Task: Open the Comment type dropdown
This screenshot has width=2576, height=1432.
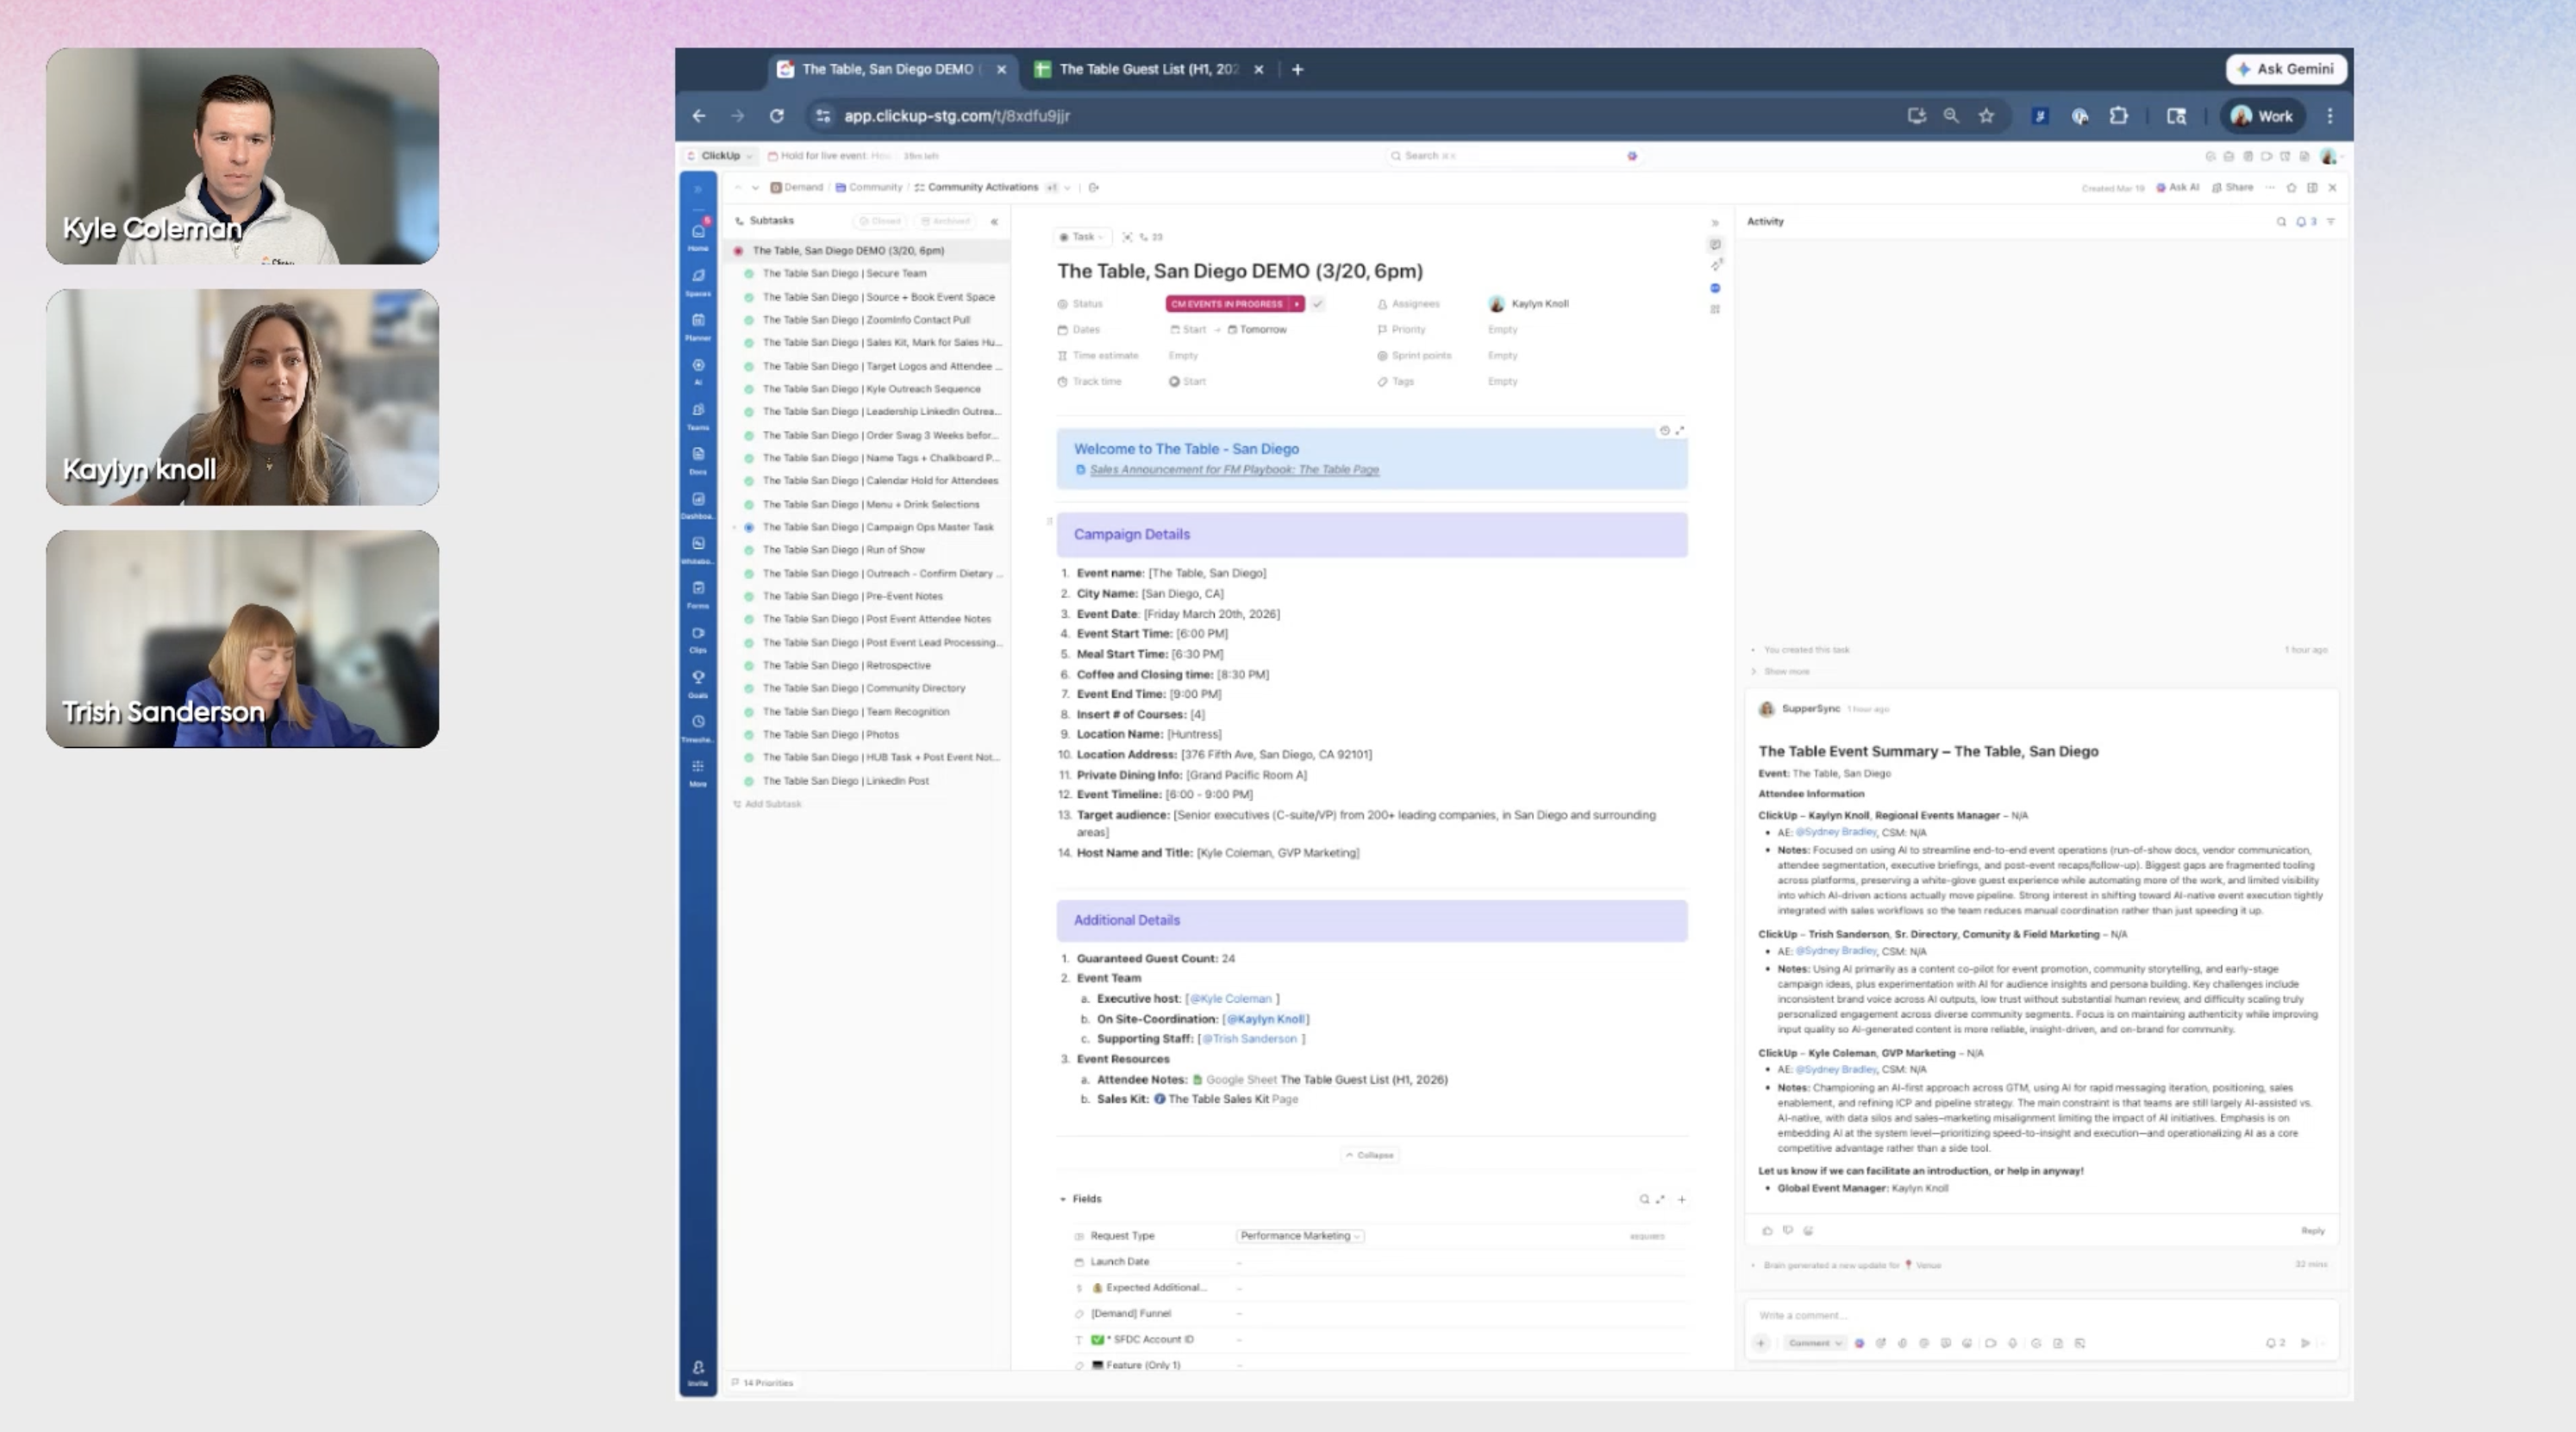Action: coord(1815,1343)
